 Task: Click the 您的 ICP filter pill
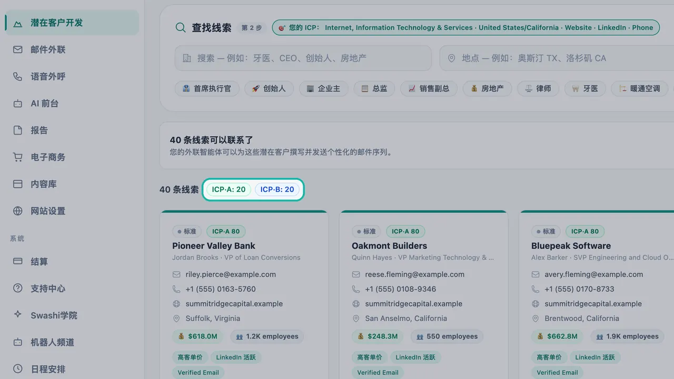pos(465,28)
